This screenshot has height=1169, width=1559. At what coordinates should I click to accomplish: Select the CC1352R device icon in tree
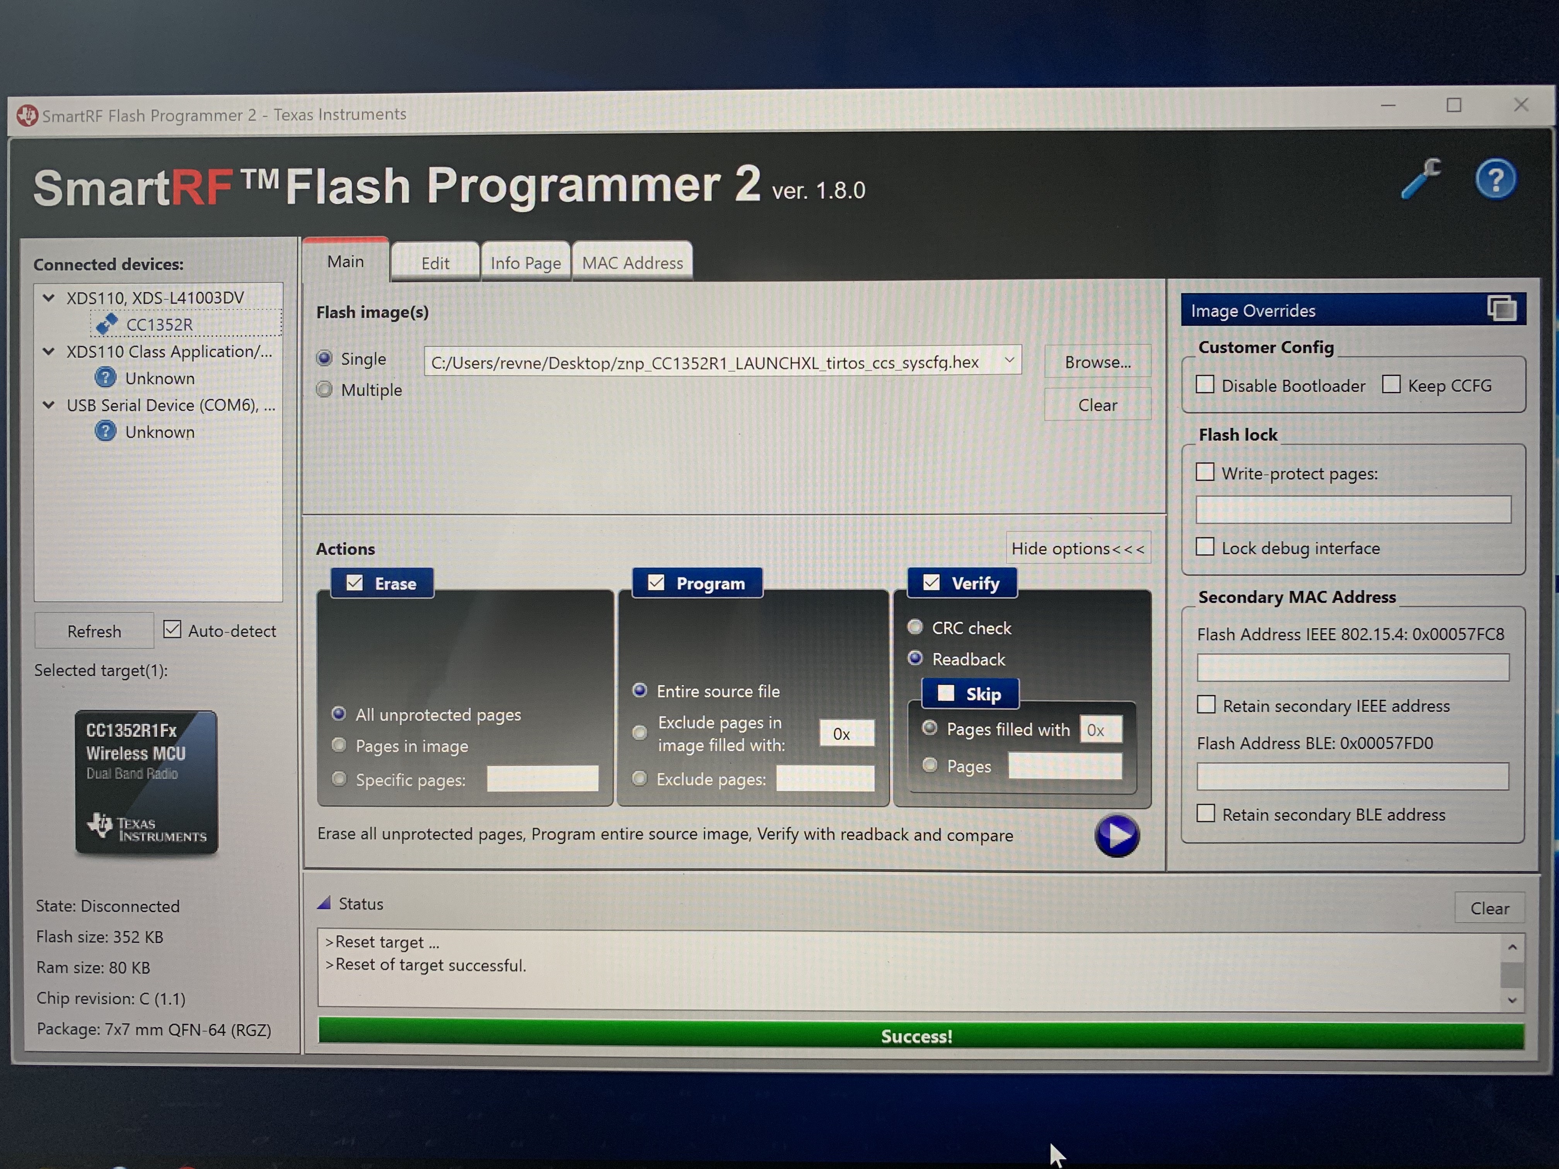107,324
